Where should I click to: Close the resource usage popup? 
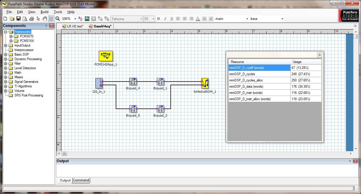coord(319,55)
